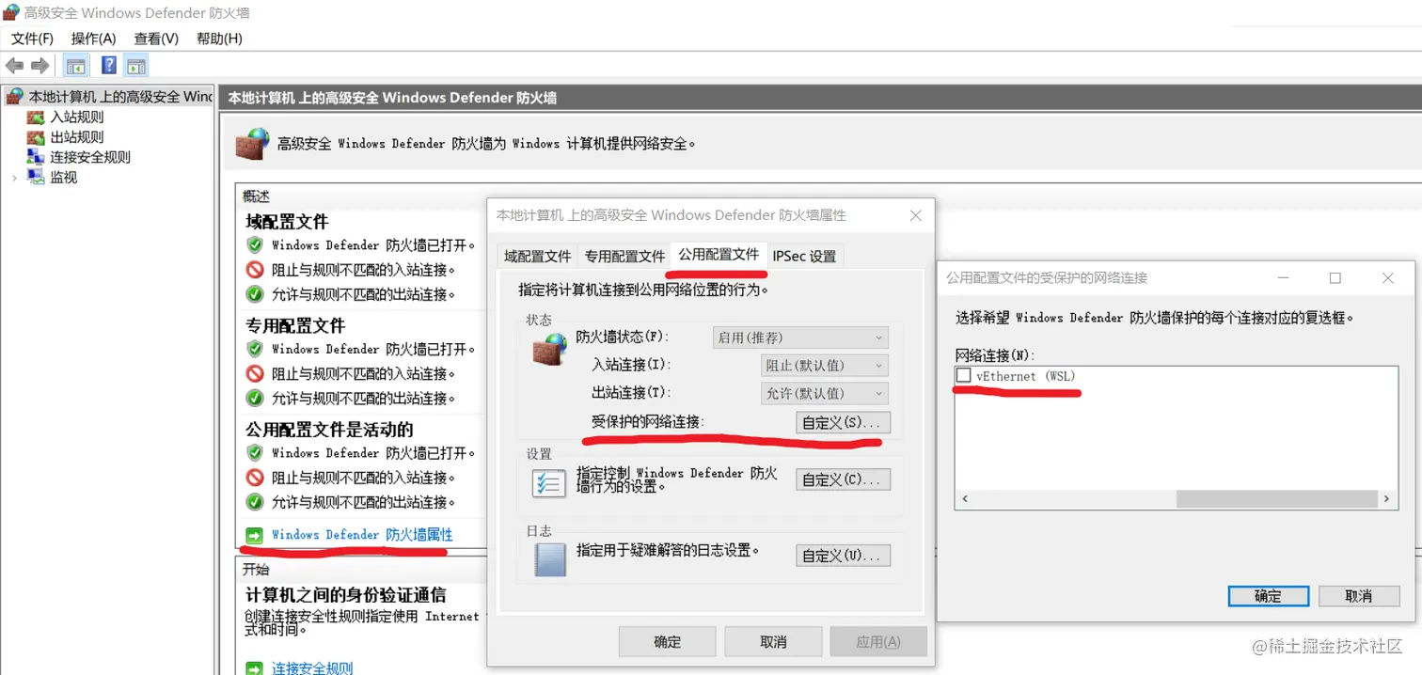
Task: Open the 连接安全规则 link under 开始
Action: point(312,668)
